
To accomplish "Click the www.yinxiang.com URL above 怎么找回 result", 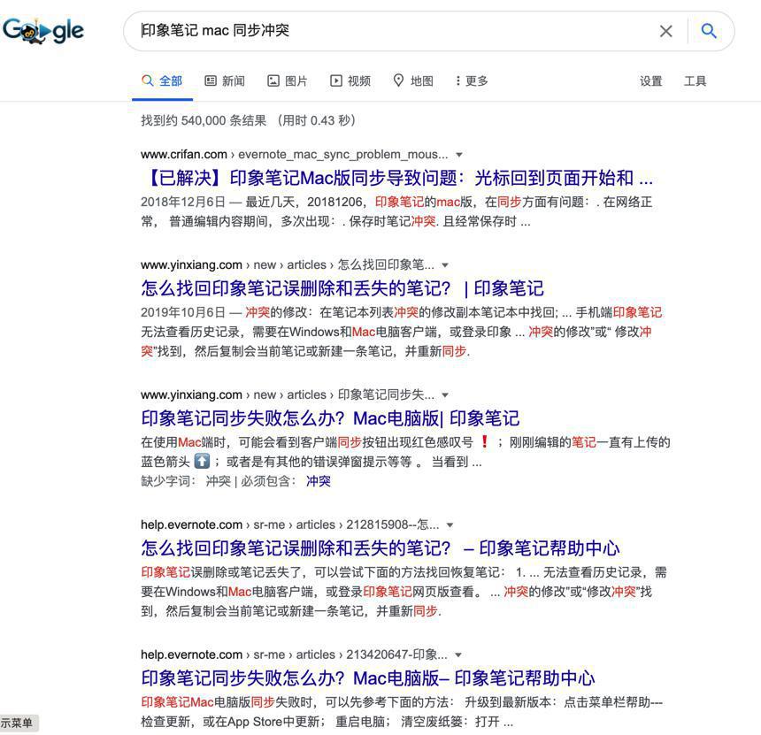I will (x=288, y=264).
